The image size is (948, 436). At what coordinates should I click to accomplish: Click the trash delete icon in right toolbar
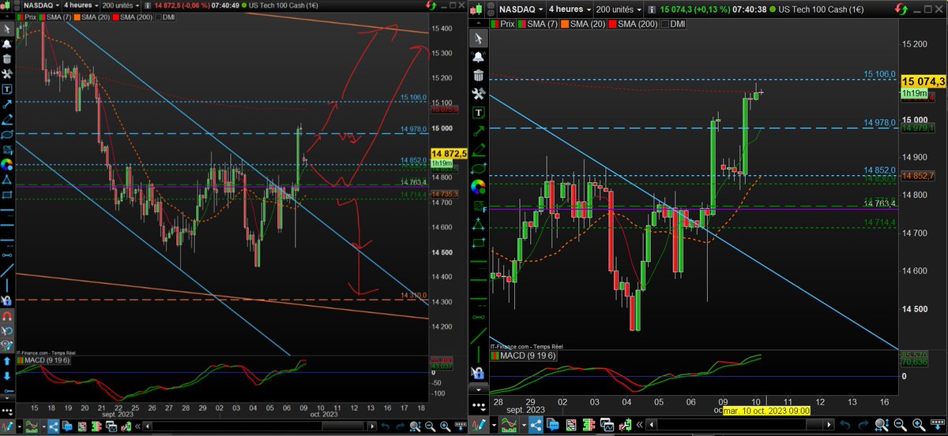click(477, 75)
